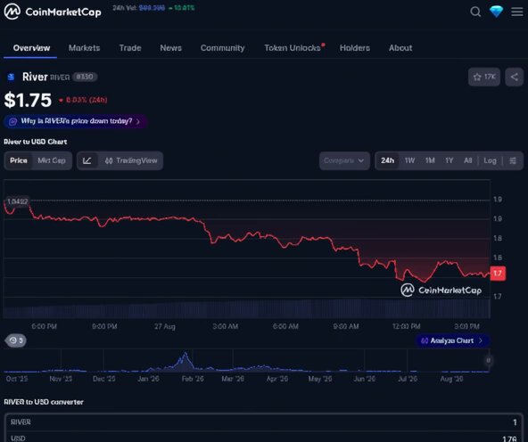The image size is (528, 442).
Task: Click the CoinMarketCap logo
Action: (x=53, y=12)
